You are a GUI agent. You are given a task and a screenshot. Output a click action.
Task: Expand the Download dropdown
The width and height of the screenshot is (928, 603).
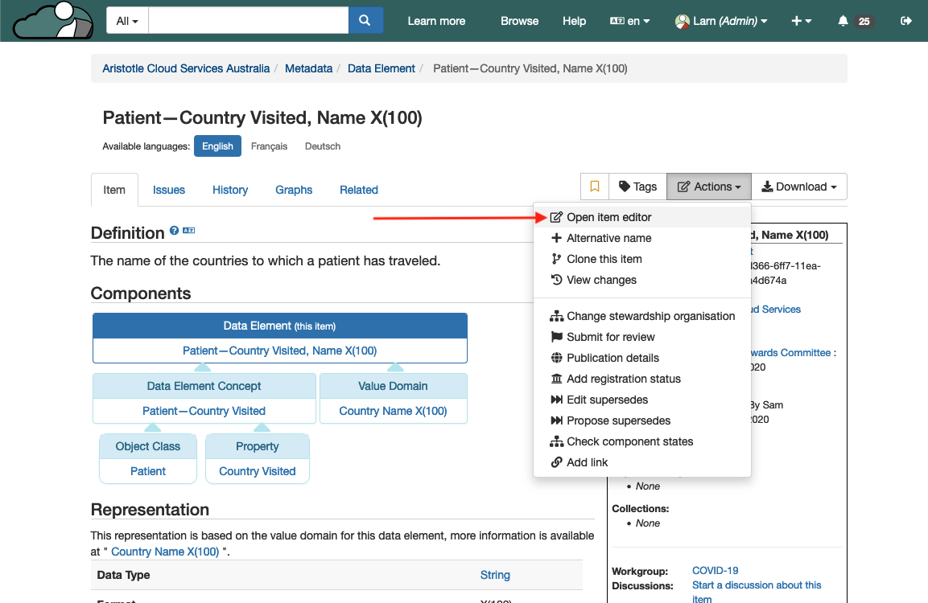pyautogui.click(x=799, y=187)
